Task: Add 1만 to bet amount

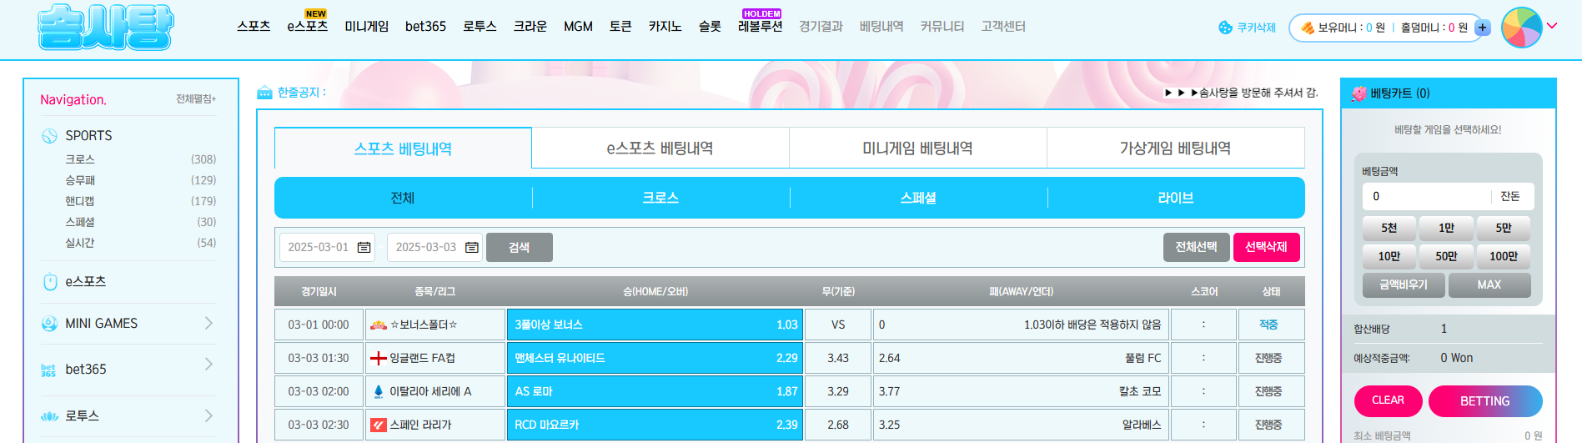Action: (x=1447, y=228)
